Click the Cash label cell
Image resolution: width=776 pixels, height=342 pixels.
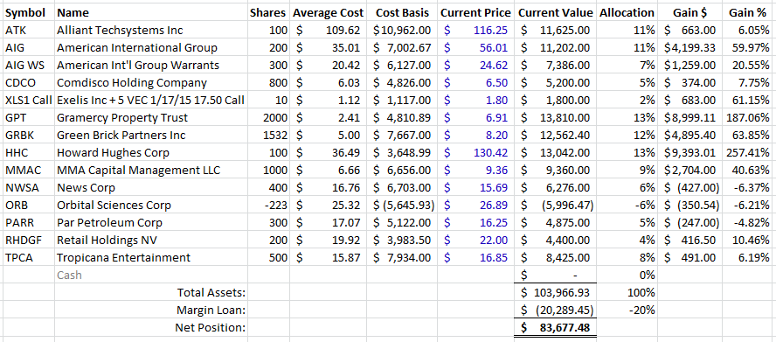click(x=151, y=275)
